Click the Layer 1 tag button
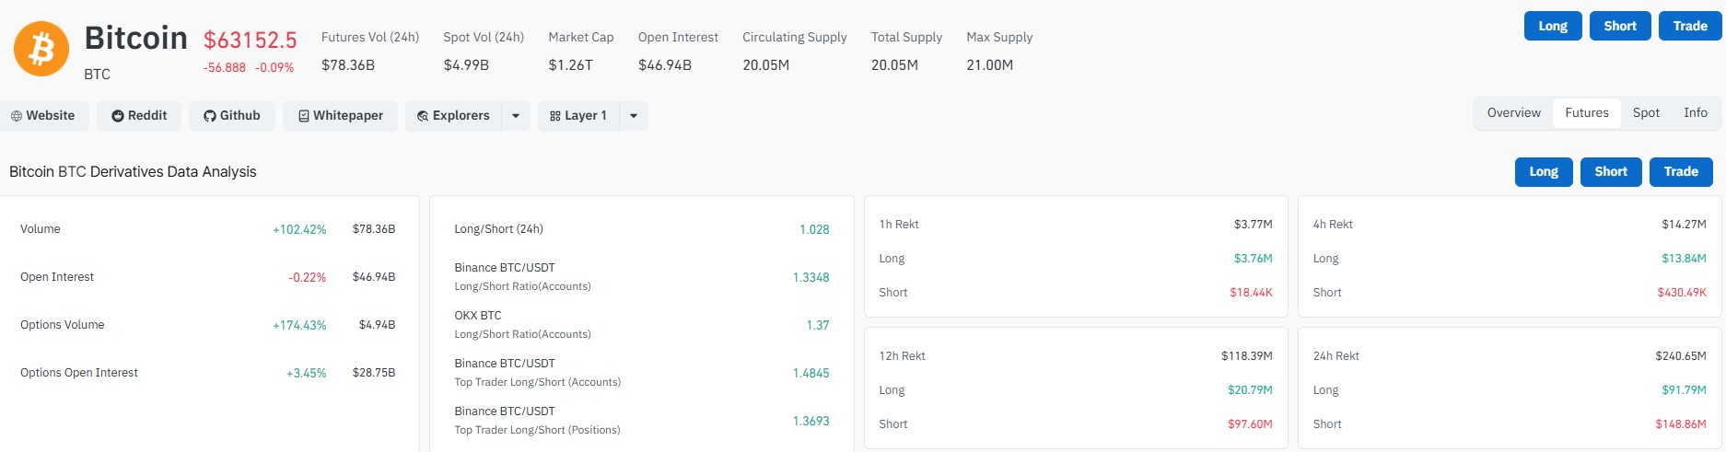The height and width of the screenshot is (452, 1726). [578, 116]
